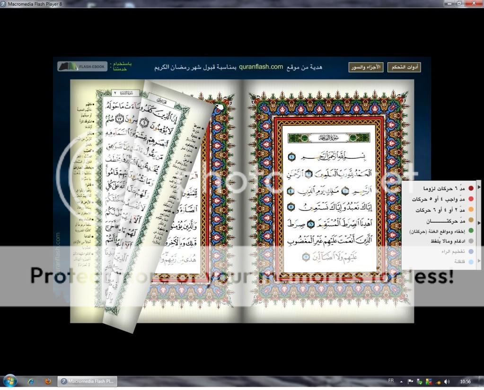Click verse marker 2 after رب العالمين
This screenshot has height=390, width=484.
(308, 174)
